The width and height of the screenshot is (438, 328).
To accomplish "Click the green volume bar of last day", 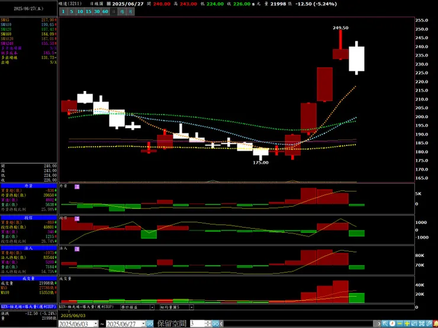I will point(356,298).
